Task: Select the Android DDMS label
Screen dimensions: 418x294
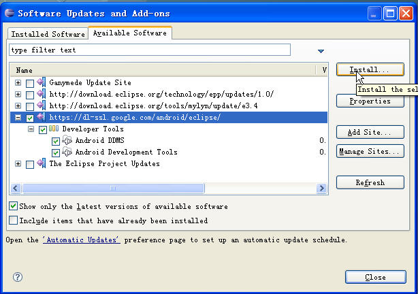Action: [x=100, y=140]
